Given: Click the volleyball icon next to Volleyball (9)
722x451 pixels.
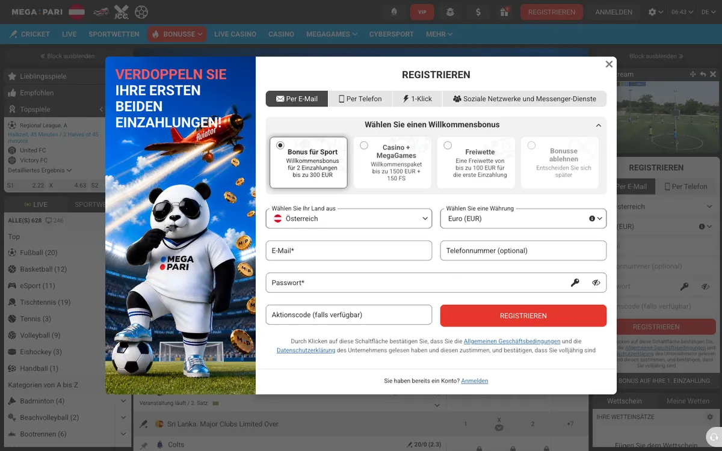Looking at the screenshot, I should [12, 336].
